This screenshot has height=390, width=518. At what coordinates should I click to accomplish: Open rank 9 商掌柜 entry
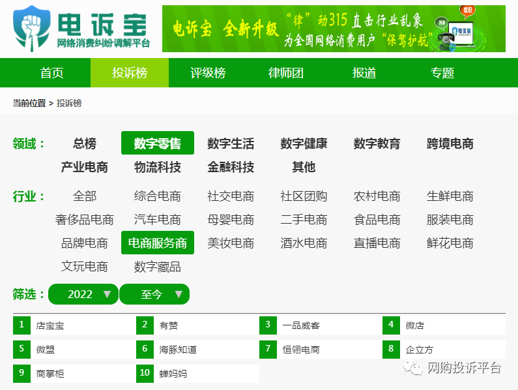(x=74, y=374)
